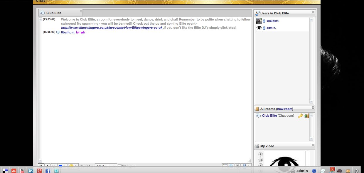The image size is (364, 173).
Task: Open the StumbleUpon icon in bottom bar
Action: click(14, 171)
